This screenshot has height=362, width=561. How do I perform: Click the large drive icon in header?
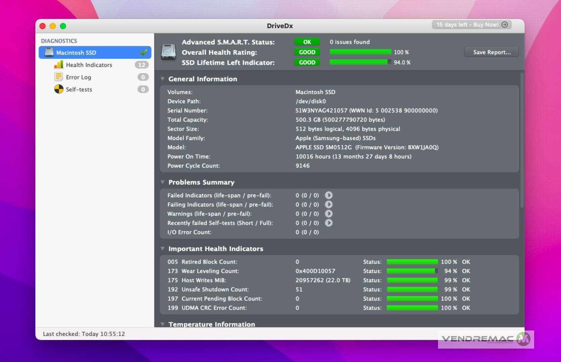pos(168,52)
